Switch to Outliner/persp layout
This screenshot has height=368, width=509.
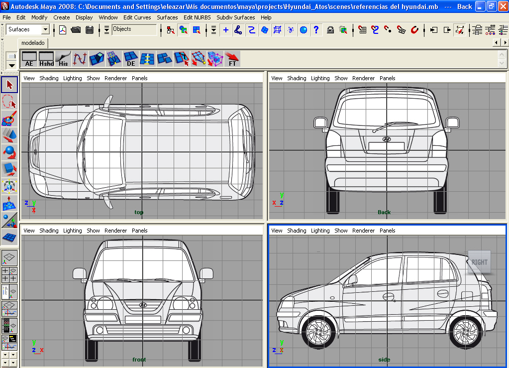coord(9,292)
